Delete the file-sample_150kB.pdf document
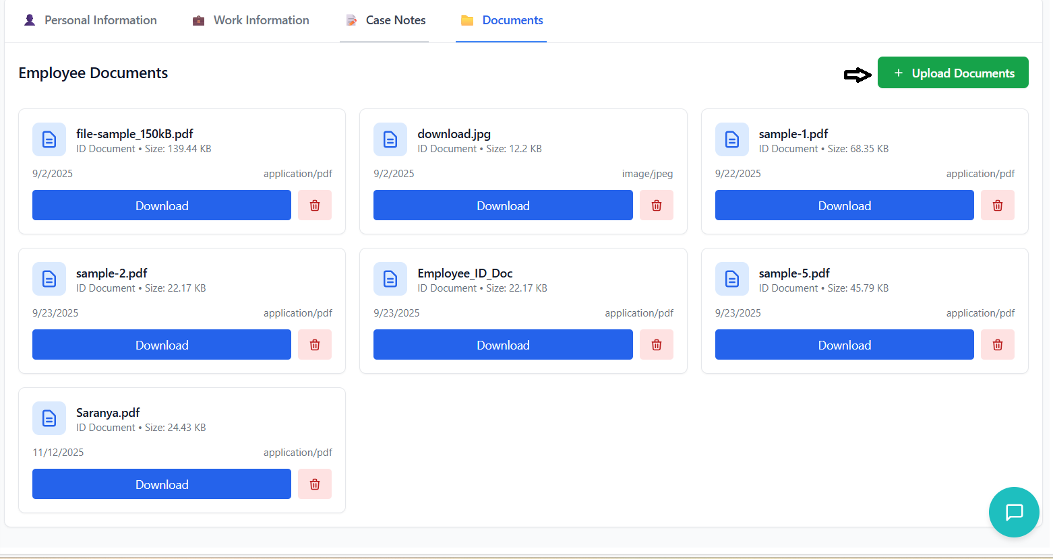The image size is (1053, 559). (315, 205)
